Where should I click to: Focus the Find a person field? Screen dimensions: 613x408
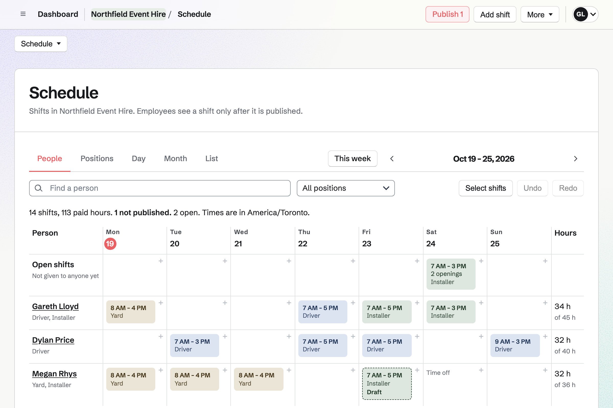(x=160, y=188)
